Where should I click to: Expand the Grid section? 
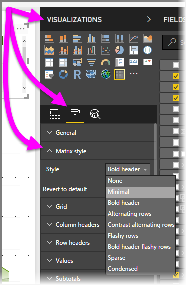(x=73, y=207)
